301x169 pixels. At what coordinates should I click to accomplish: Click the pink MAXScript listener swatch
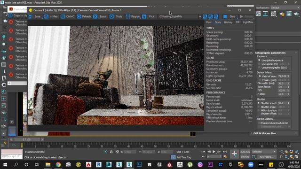pos(12,152)
